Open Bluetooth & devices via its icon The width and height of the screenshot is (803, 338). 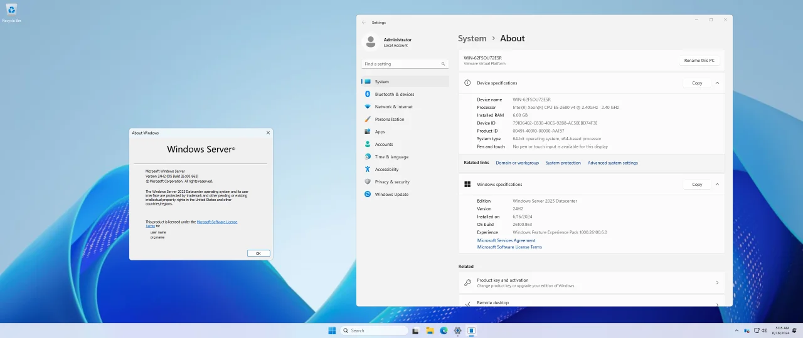coord(368,94)
